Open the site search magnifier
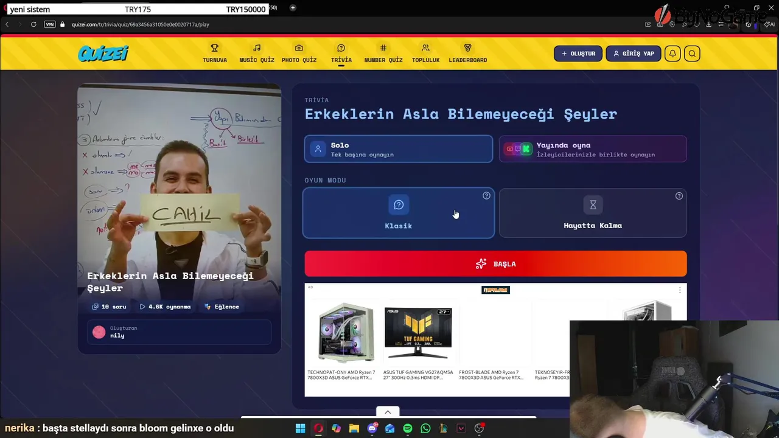This screenshot has width=779, height=438. click(x=692, y=54)
